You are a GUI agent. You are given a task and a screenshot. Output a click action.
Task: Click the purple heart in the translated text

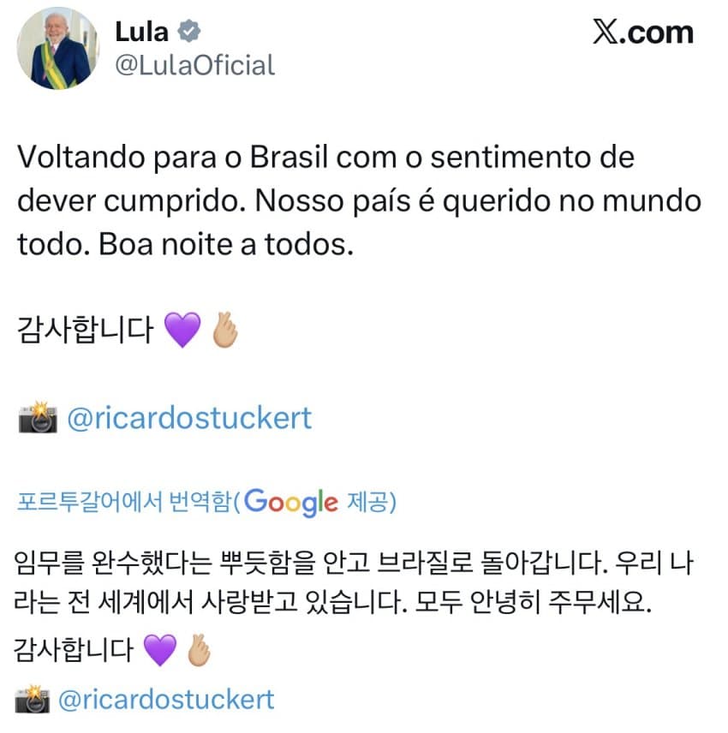tap(160, 650)
